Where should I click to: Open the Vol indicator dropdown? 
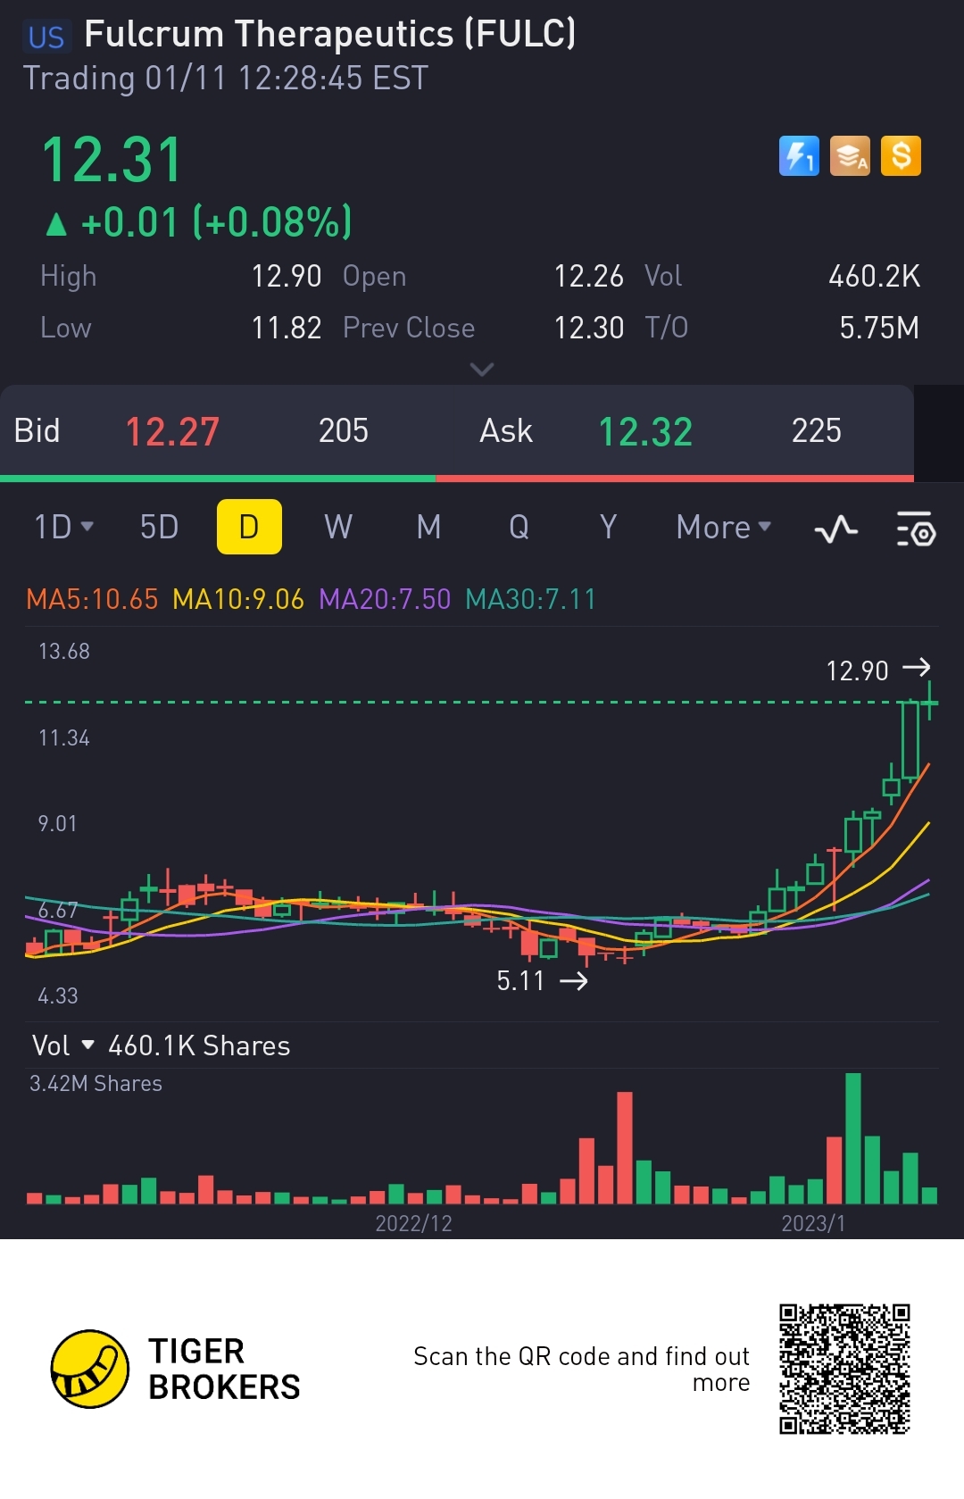[62, 1045]
